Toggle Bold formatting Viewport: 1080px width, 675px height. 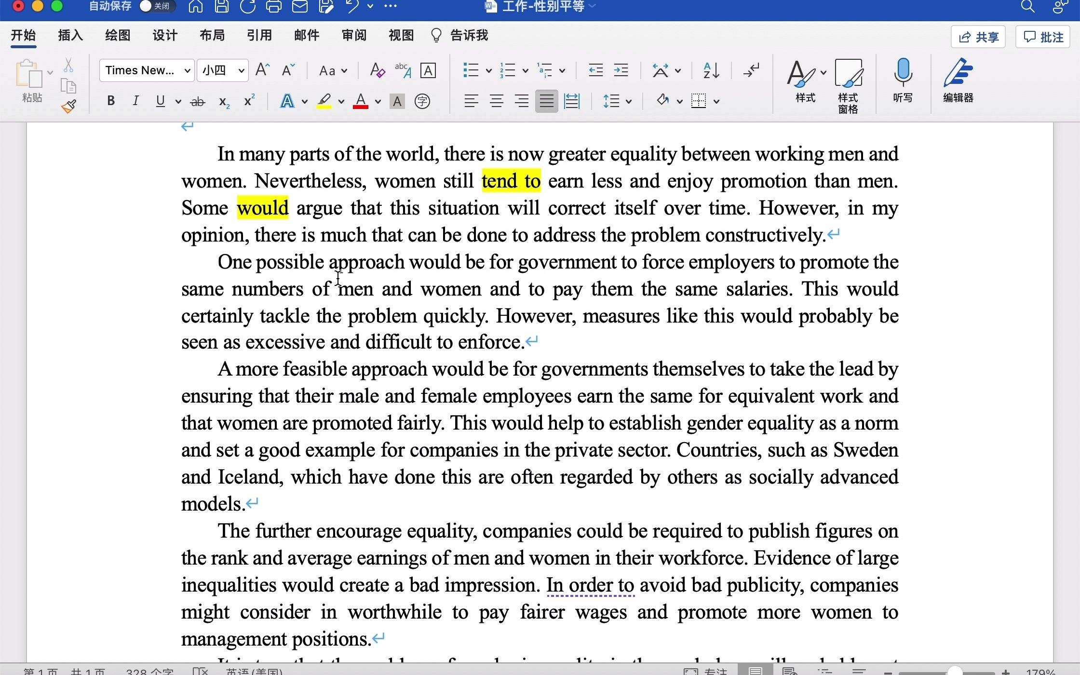tap(111, 101)
